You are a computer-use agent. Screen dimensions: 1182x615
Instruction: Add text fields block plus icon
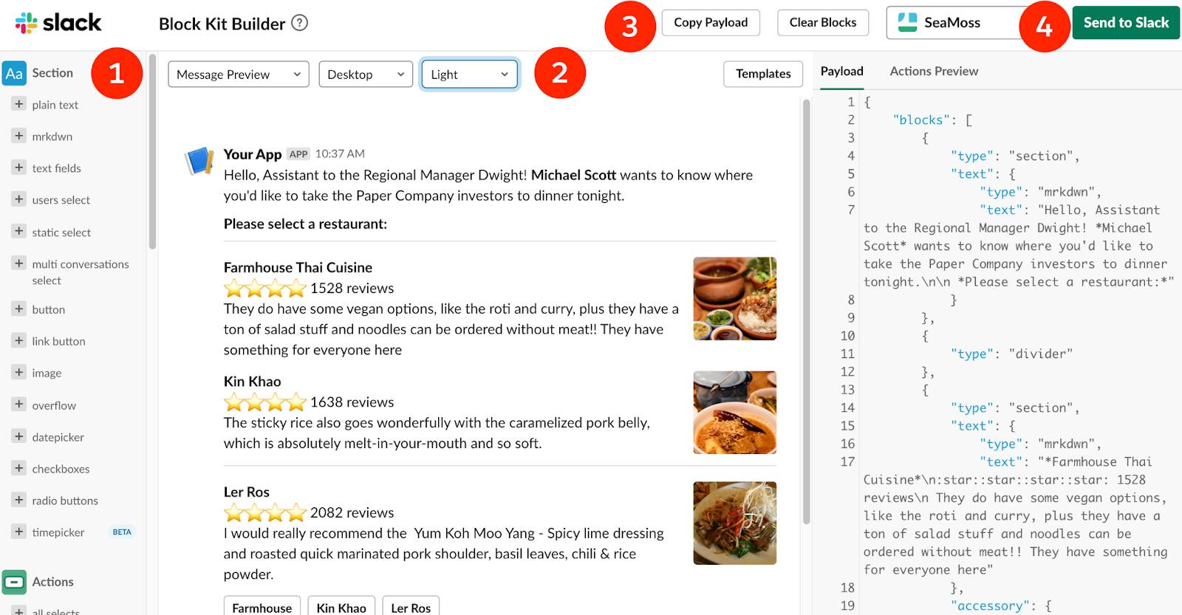click(19, 168)
